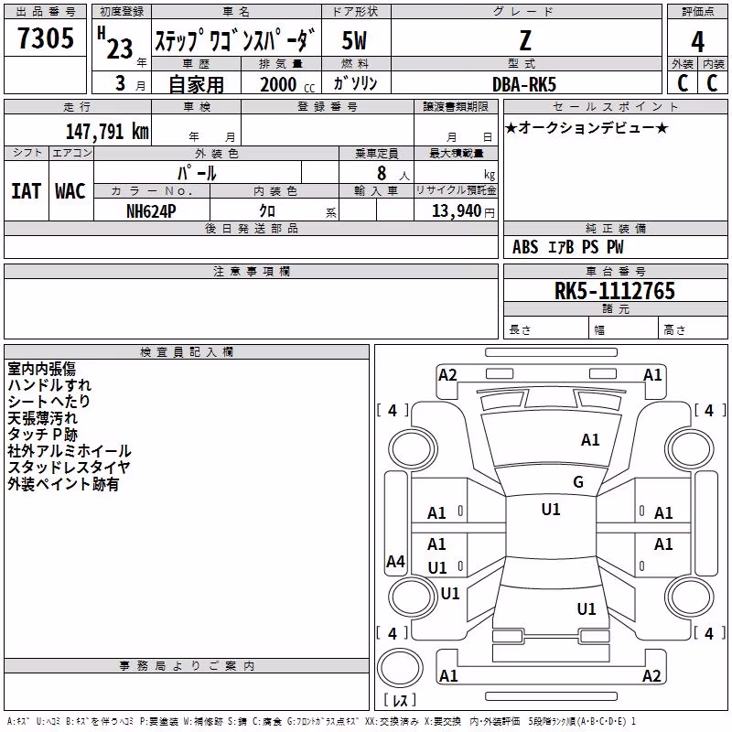Click the model code DBA-RK5

(x=524, y=84)
